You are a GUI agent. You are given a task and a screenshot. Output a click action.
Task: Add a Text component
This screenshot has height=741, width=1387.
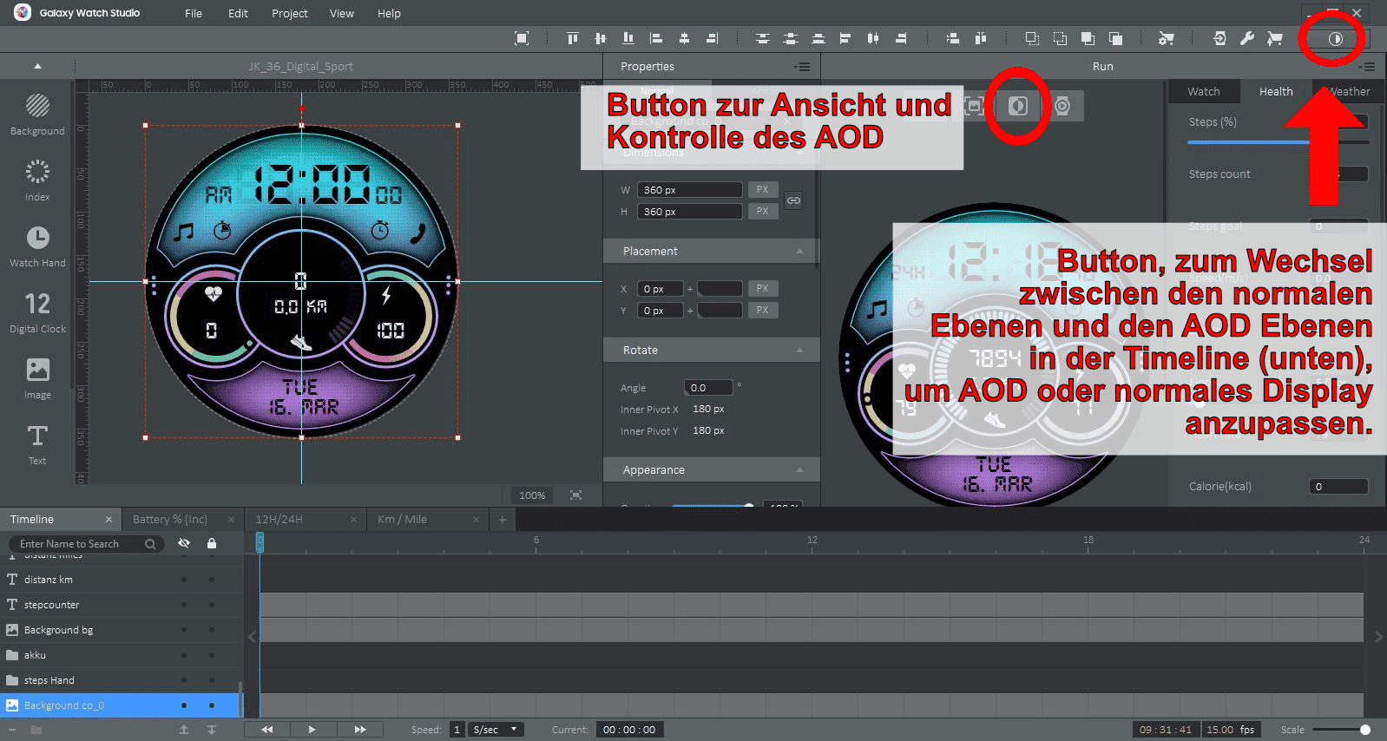pos(37,444)
